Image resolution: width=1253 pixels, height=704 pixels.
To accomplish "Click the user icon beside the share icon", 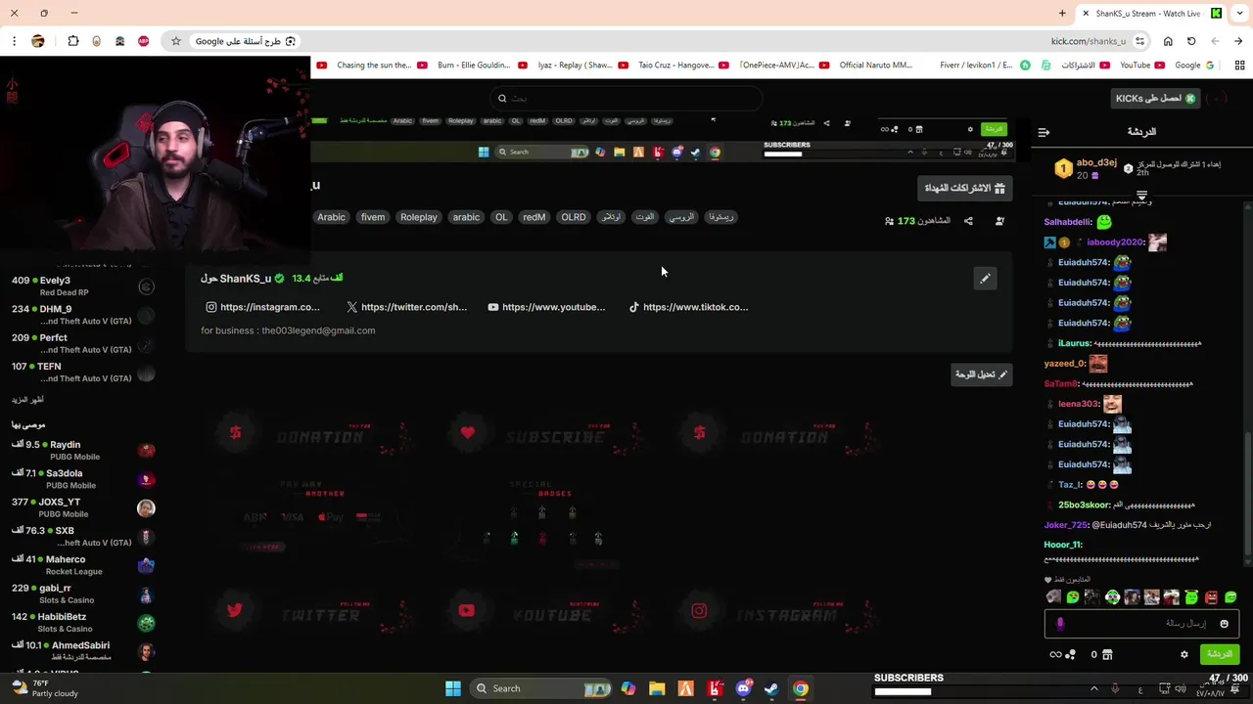I will [999, 221].
